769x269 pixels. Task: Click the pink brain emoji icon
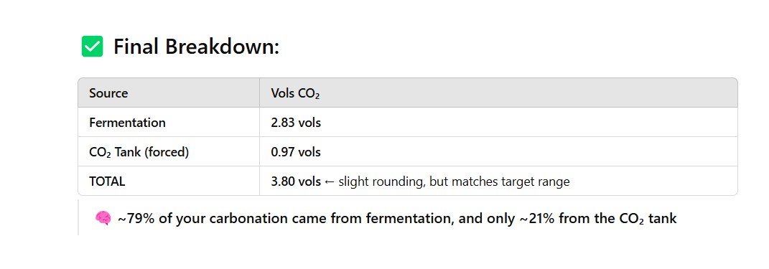103,218
